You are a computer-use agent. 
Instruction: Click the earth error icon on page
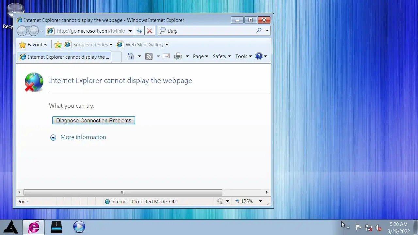[x=34, y=82]
